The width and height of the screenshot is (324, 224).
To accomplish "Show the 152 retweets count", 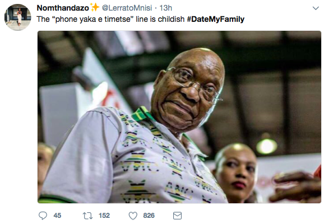I will 104,216.
